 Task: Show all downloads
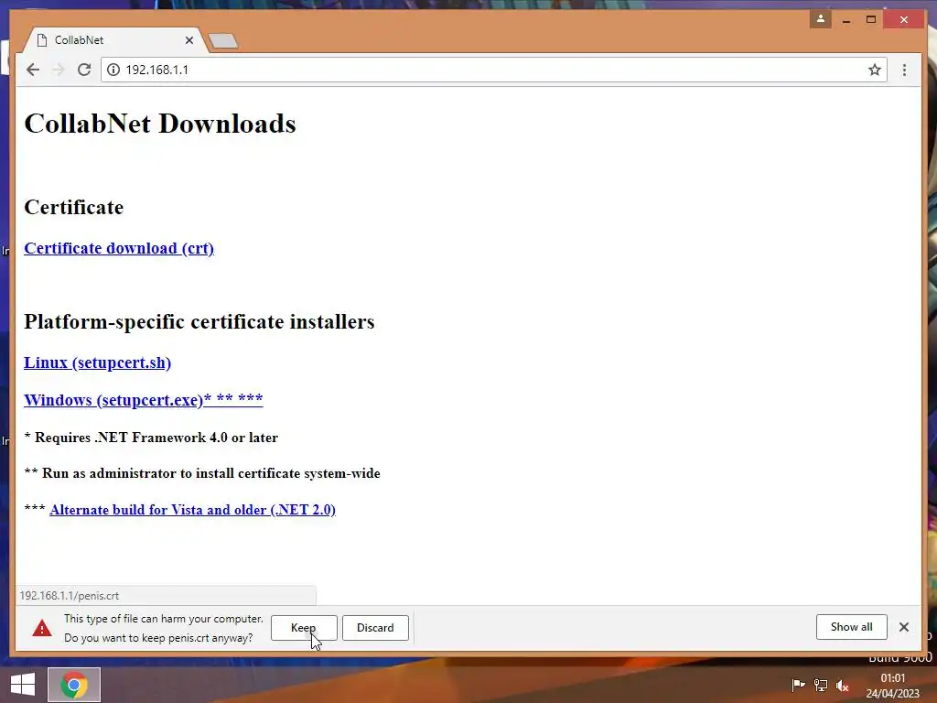pos(851,627)
